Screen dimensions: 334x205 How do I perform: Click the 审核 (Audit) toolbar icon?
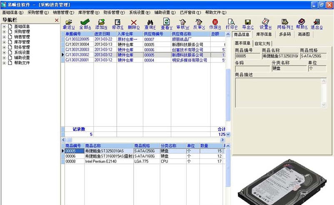(182, 22)
